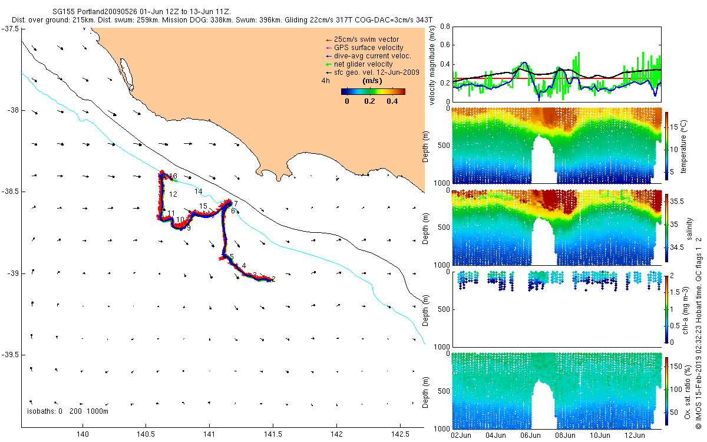Click the '12Jun' date tick

click(635, 434)
